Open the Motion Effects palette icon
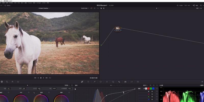The image size is (204, 102). tap(18, 82)
